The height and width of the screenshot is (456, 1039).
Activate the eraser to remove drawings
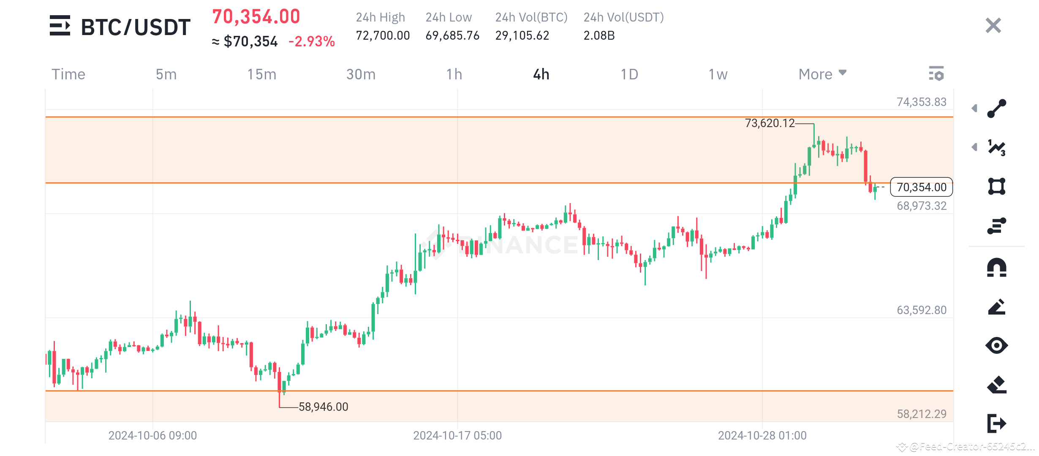997,384
